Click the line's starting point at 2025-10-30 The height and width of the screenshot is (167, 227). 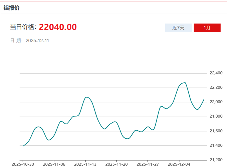pyautogui.click(x=23, y=146)
